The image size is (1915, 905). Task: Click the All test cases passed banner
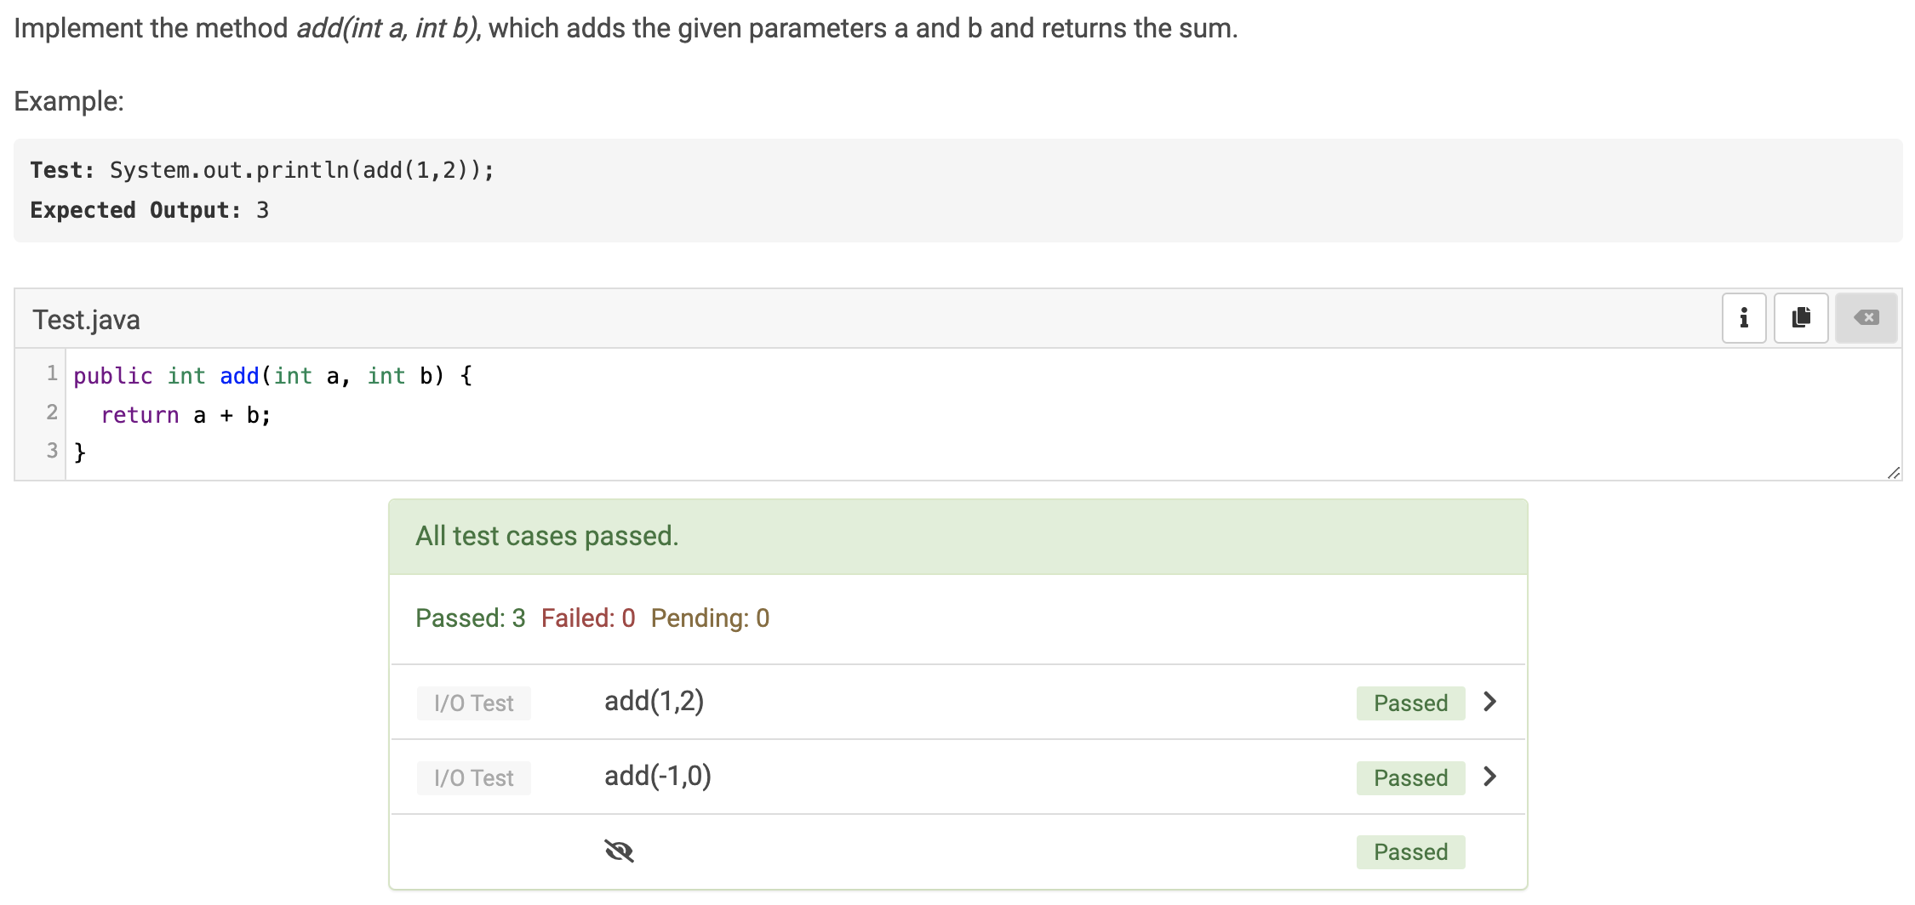(x=958, y=537)
